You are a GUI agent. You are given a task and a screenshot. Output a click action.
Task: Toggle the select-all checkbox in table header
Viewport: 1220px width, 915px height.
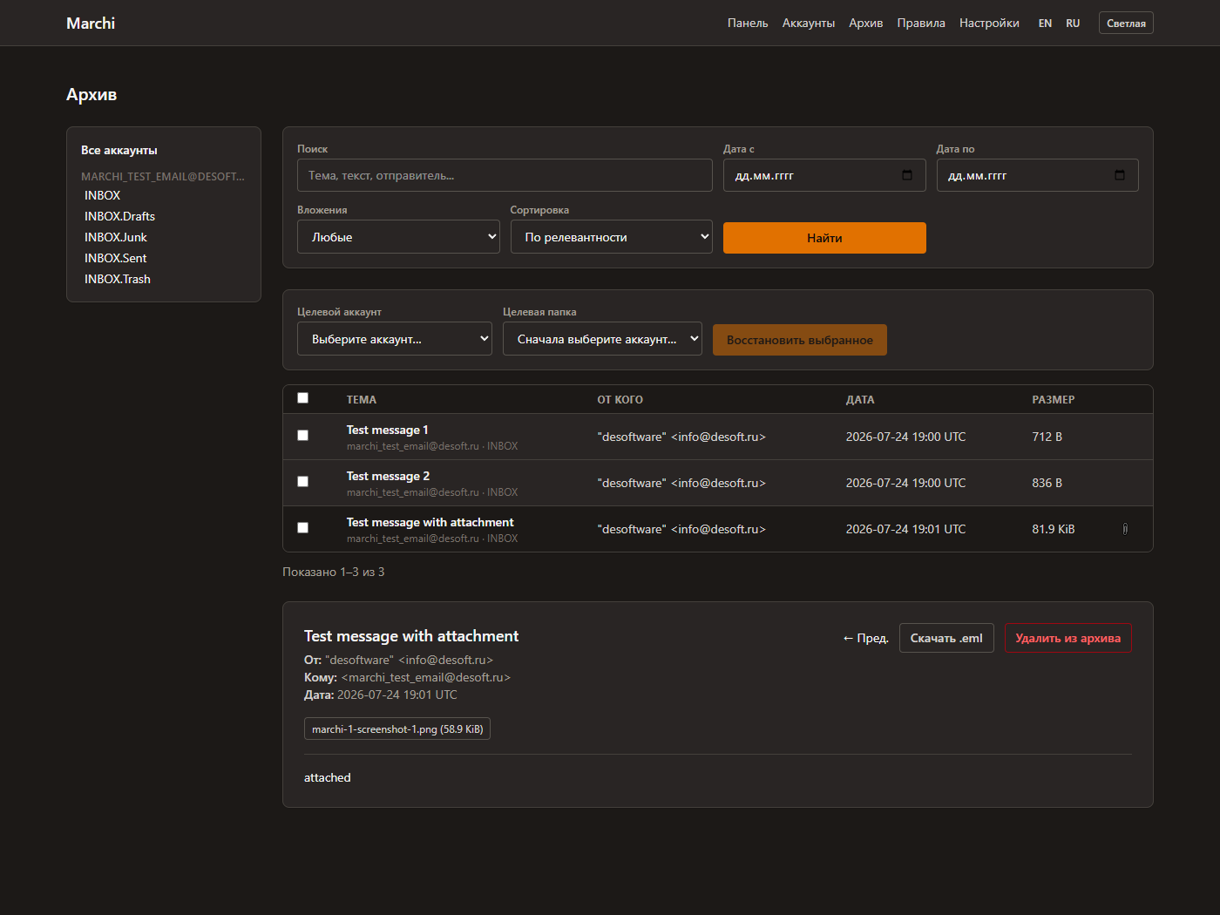tap(302, 398)
